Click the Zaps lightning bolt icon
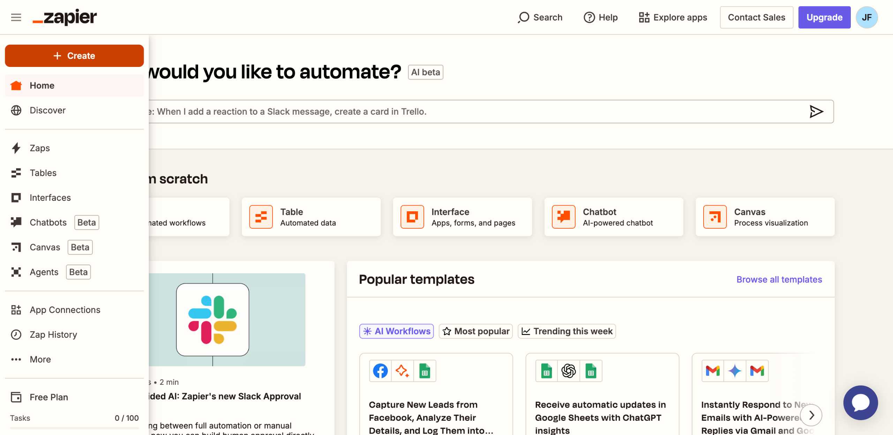 pyautogui.click(x=16, y=148)
